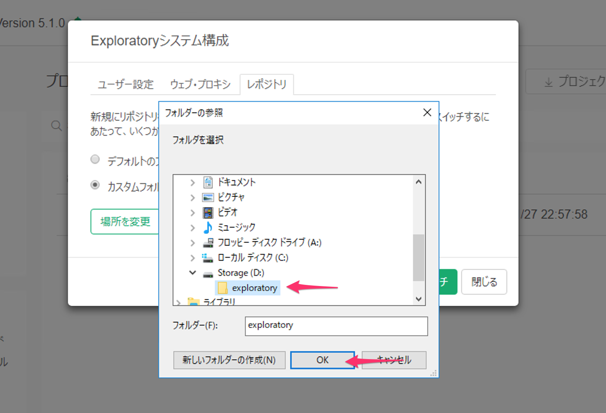Click the folder tree scrollbar thumb
The width and height of the screenshot is (606, 413).
click(x=418, y=258)
